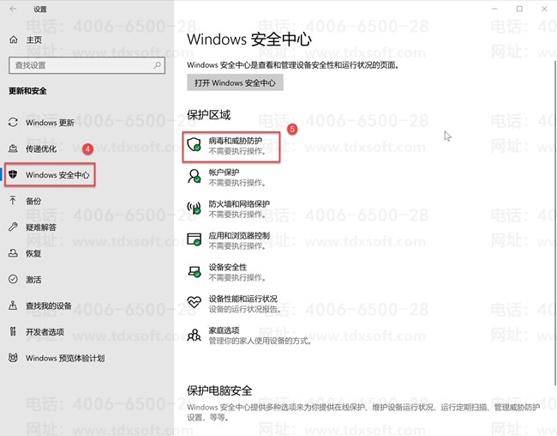The width and height of the screenshot is (557, 436).
Task: Click the 疑难解答 wrench icon
Action: [13, 227]
